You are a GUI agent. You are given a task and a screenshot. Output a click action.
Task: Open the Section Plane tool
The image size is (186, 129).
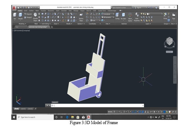[81, 17]
